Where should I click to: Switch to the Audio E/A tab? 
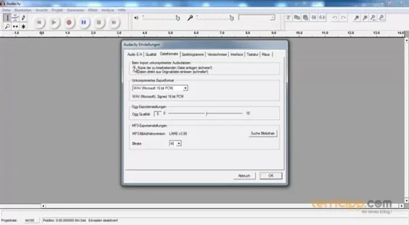(x=135, y=54)
